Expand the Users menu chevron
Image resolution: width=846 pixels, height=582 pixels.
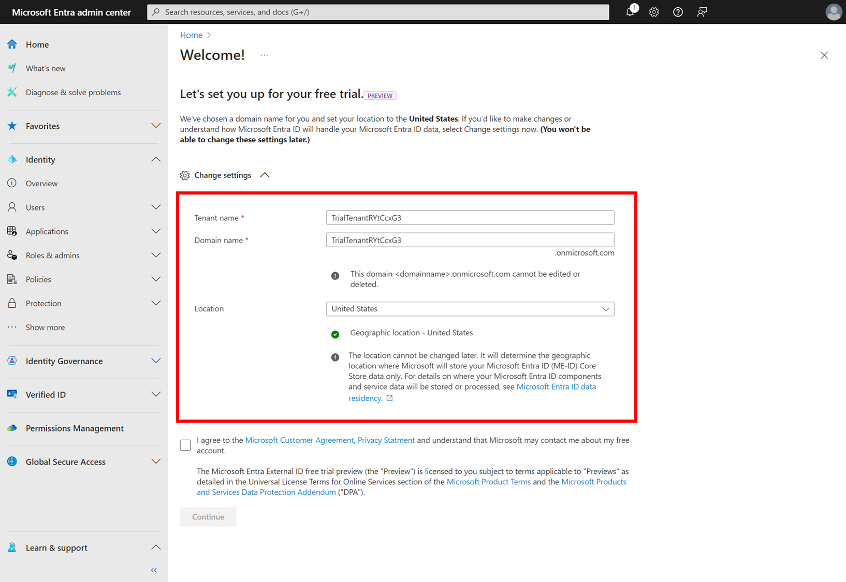coord(156,207)
